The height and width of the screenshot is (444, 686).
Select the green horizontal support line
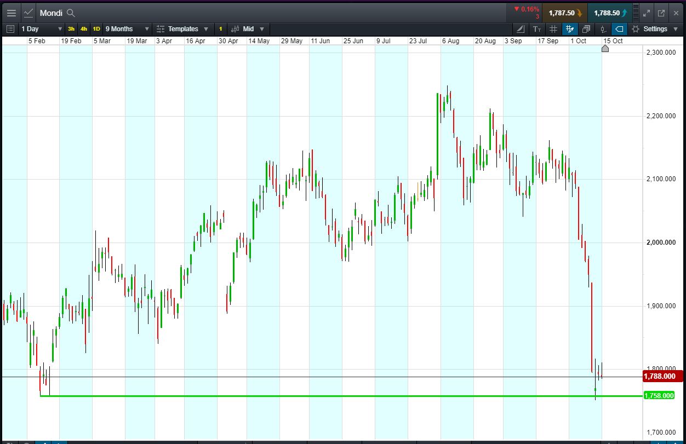pos(341,395)
